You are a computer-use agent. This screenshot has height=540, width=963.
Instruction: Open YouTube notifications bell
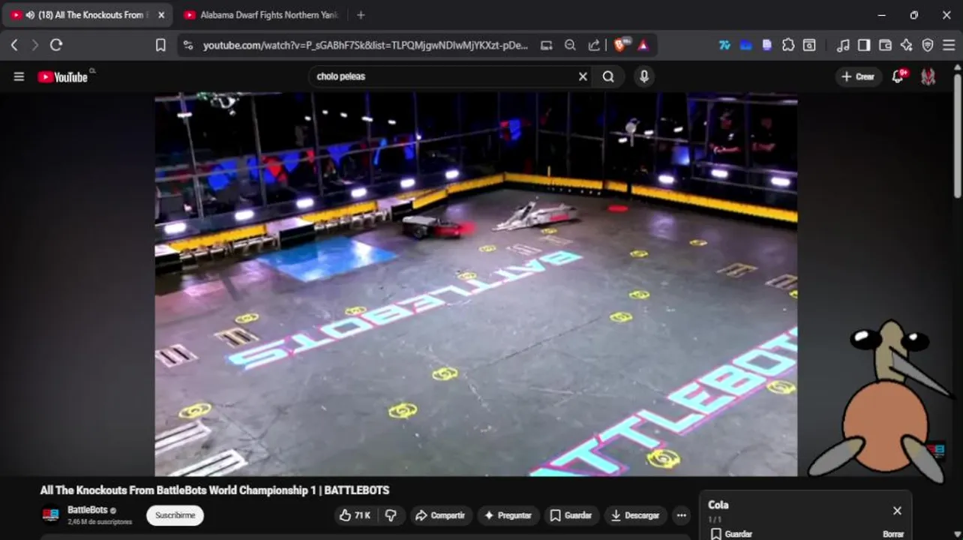pos(898,76)
